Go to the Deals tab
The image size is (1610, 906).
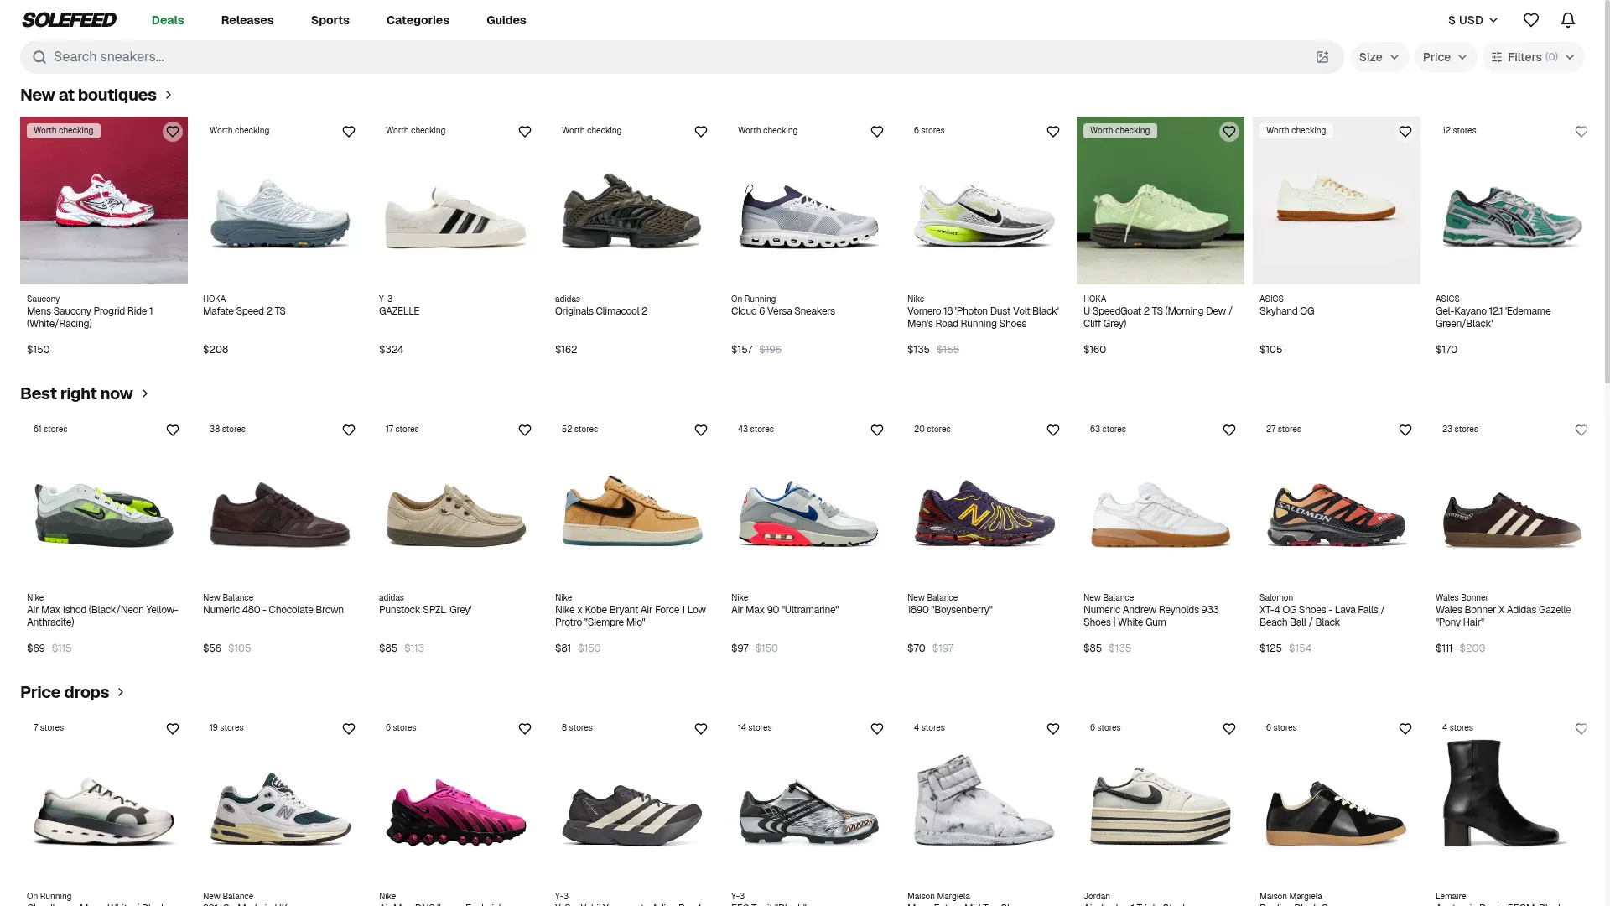coord(168,20)
